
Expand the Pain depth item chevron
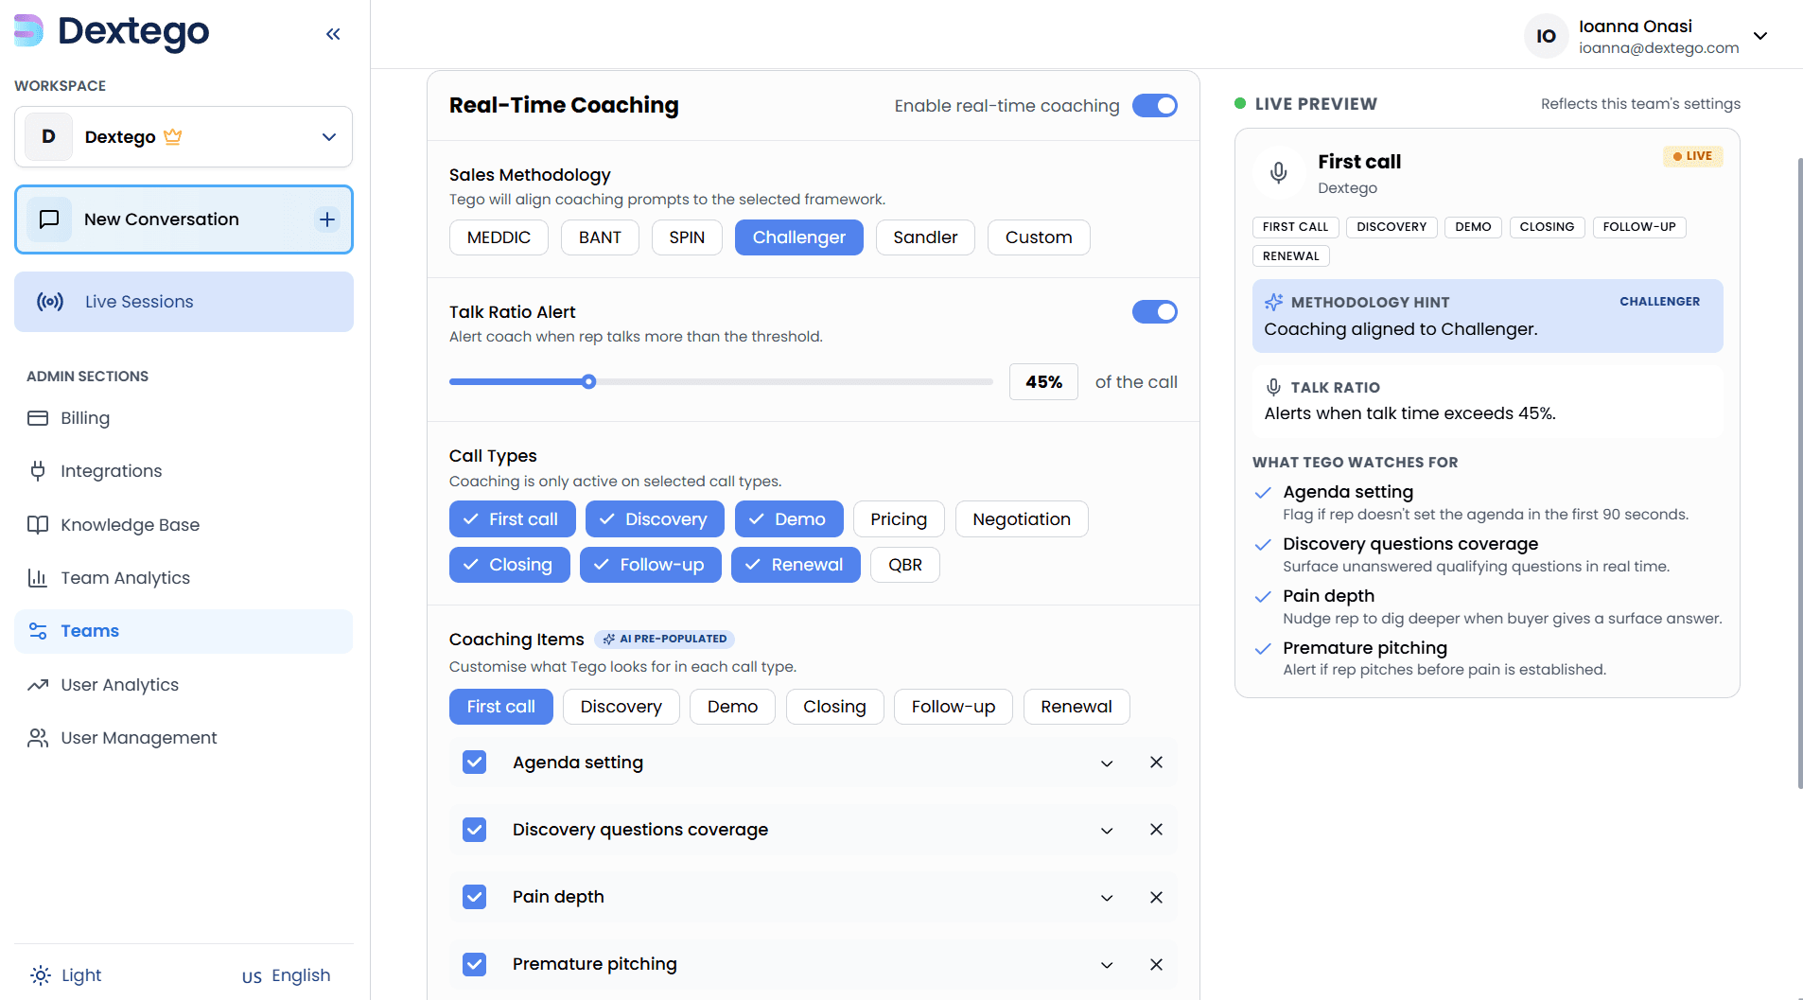tap(1107, 898)
